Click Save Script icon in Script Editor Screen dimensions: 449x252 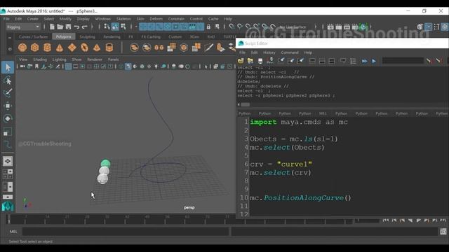[260, 61]
